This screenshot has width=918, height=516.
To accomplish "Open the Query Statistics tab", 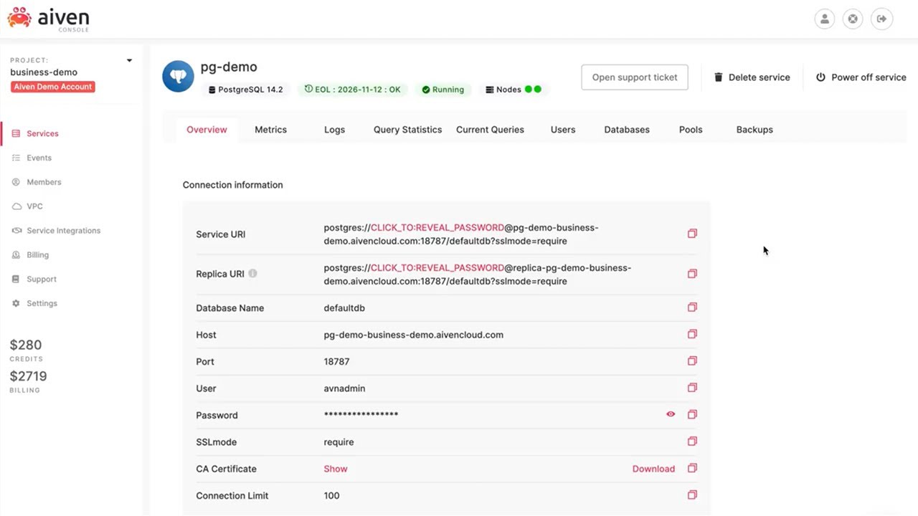I will coord(407,130).
